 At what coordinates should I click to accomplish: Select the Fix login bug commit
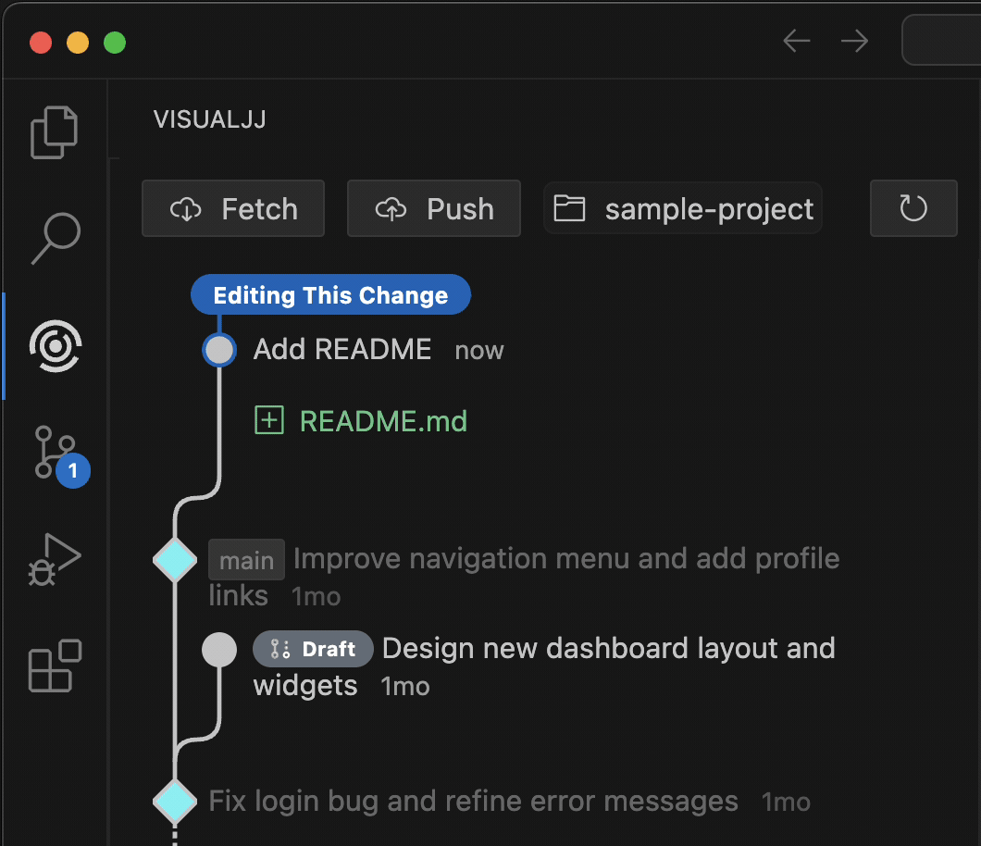(473, 801)
